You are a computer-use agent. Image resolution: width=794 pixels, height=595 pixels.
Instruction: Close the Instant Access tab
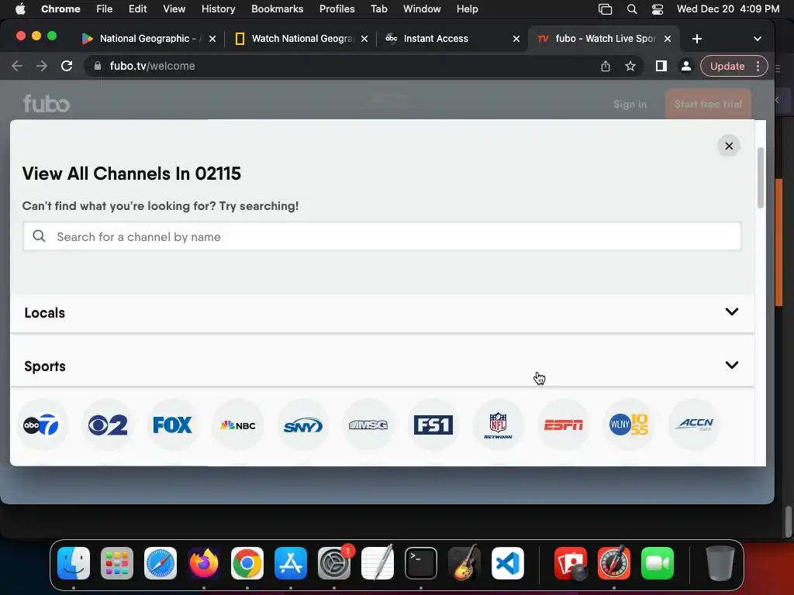point(516,39)
